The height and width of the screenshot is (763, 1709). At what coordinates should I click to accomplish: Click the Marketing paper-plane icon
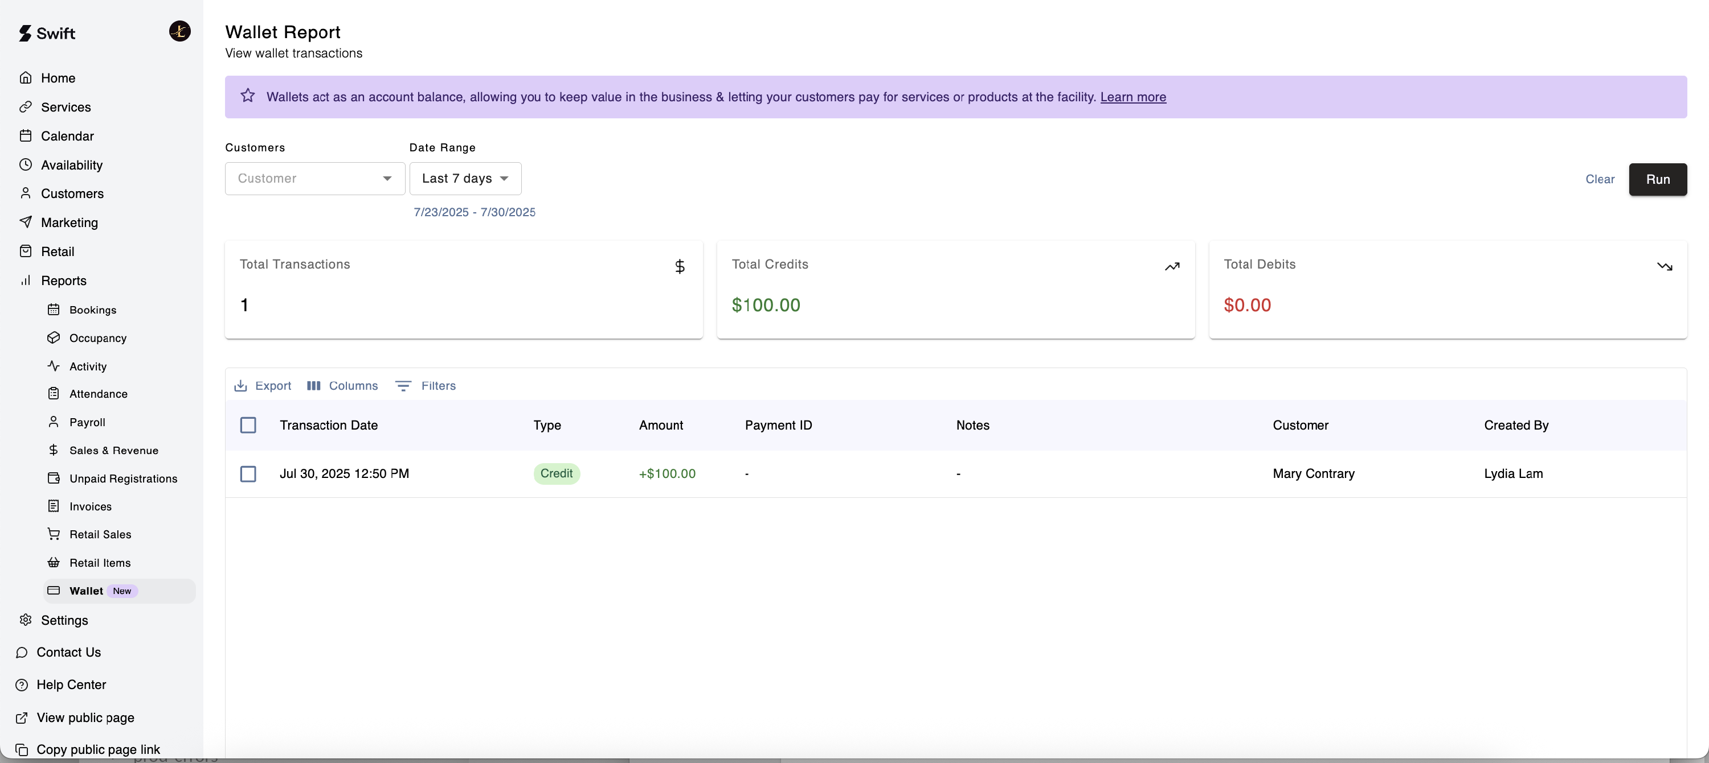tap(26, 222)
